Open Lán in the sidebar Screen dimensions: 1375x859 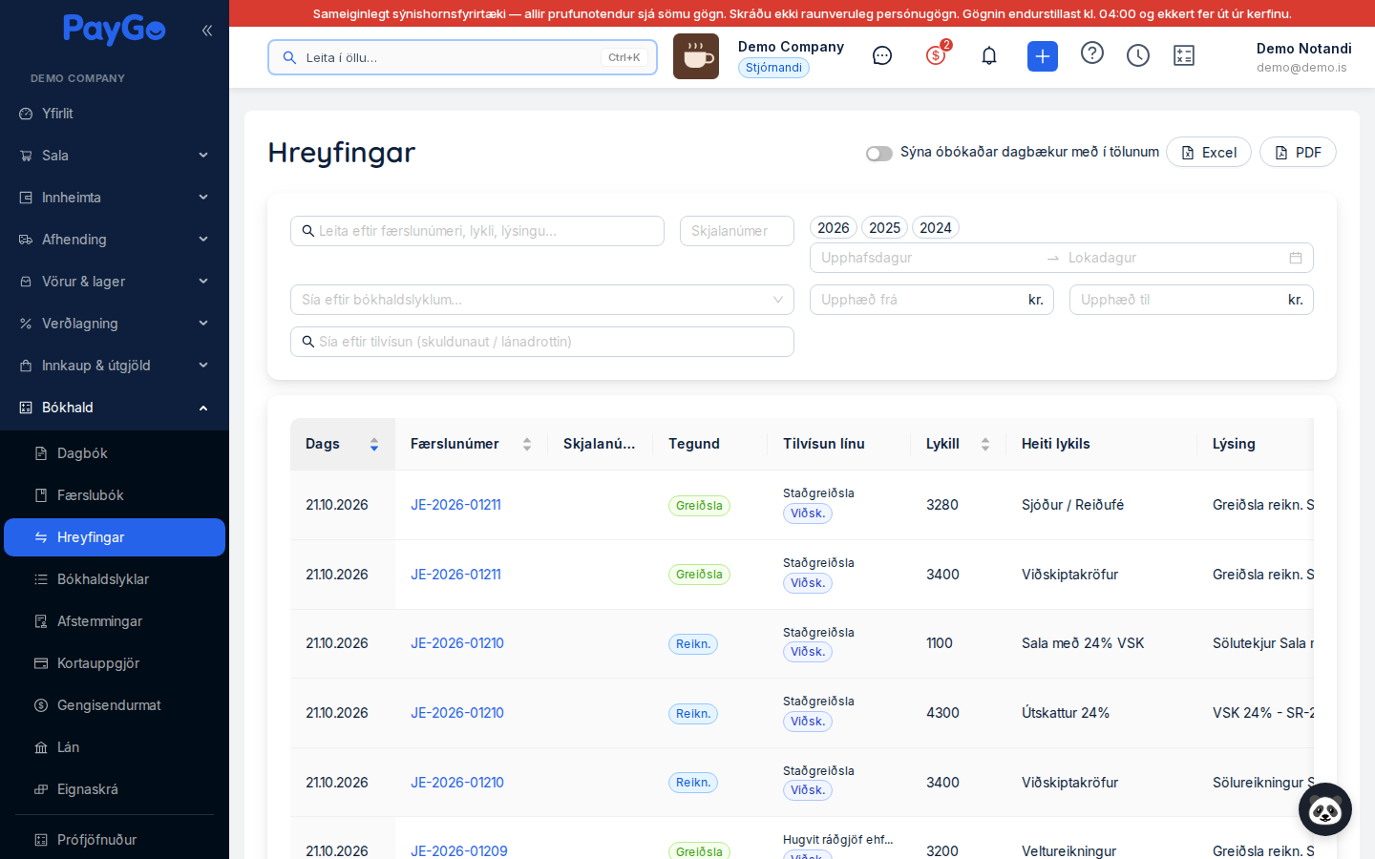pyautogui.click(x=115, y=747)
